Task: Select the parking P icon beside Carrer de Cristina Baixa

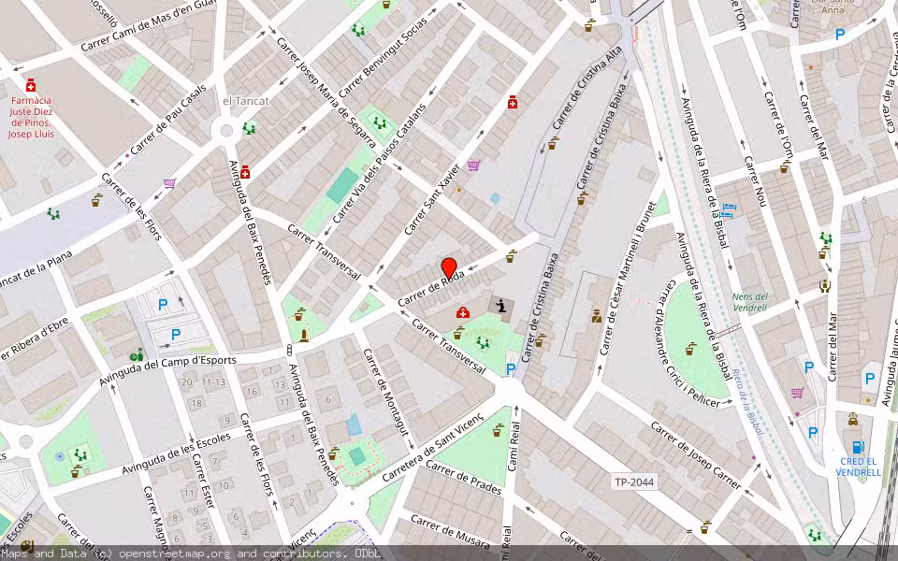Action: 511,370
